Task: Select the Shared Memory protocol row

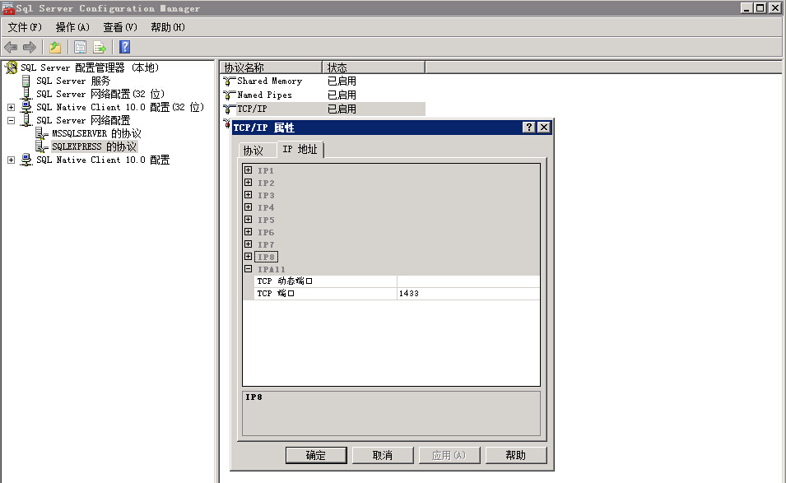Action: (x=324, y=81)
